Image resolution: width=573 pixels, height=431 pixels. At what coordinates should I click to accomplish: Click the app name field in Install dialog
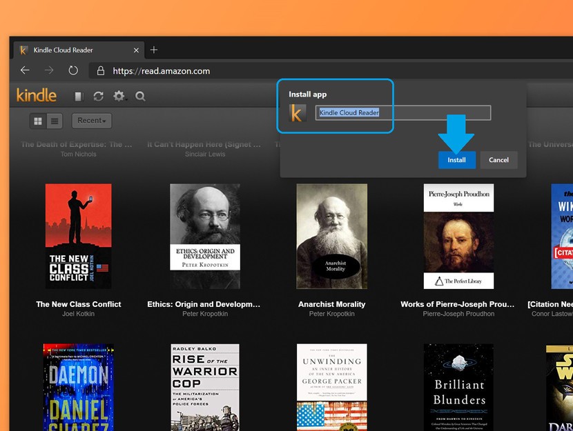click(402, 112)
